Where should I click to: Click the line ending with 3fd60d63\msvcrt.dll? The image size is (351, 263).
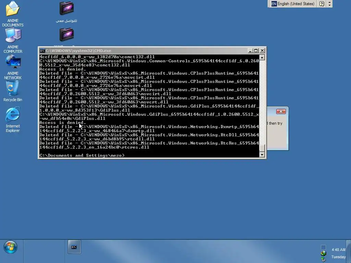click(x=104, y=102)
